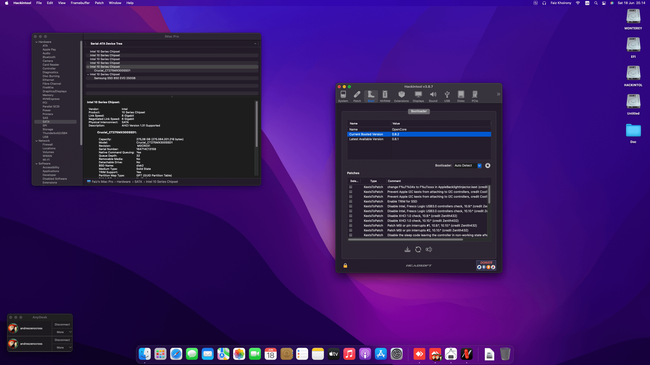Click the refresh icon below the patches list
This screenshot has width=650, height=365.
[418, 249]
